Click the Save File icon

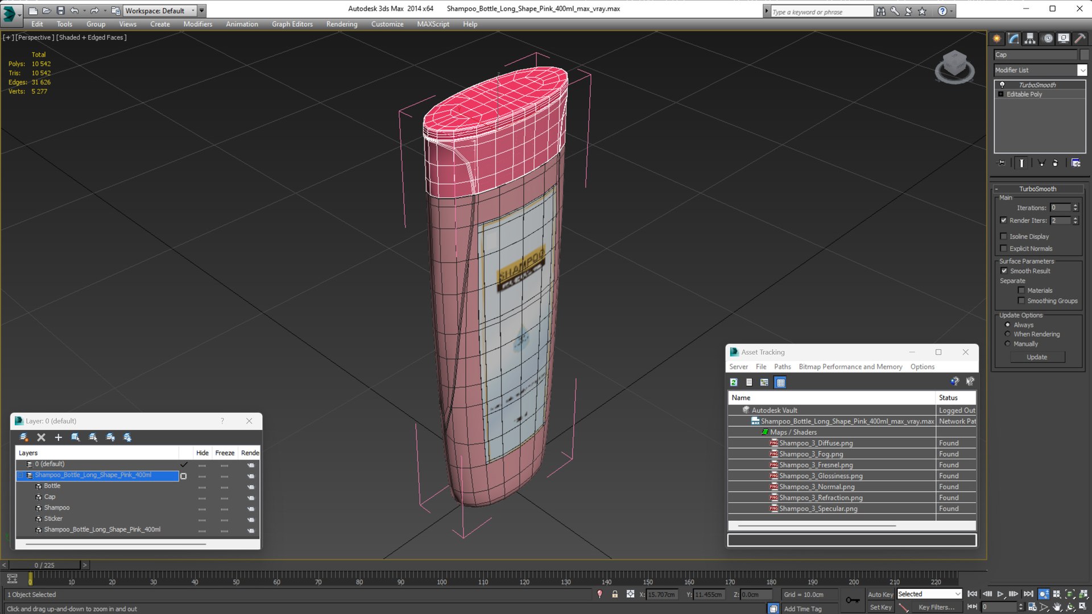[60, 10]
